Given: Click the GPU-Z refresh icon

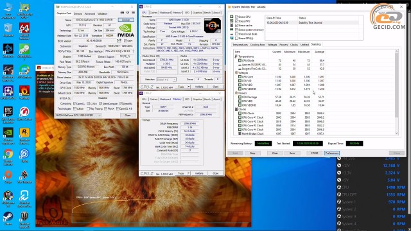Looking at the screenshot, I should click(x=128, y=13).
